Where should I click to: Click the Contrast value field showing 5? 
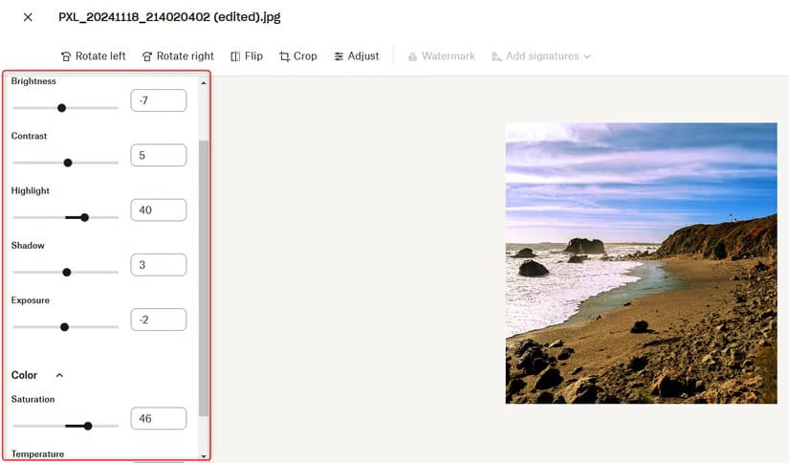159,155
